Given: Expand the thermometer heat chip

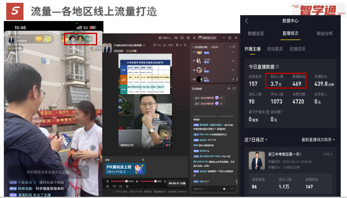Looking at the screenshot, I should click(x=96, y=48).
